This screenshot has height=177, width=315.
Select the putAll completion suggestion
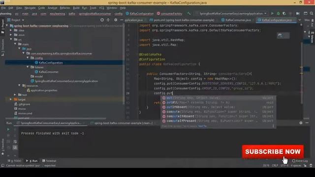218,103
